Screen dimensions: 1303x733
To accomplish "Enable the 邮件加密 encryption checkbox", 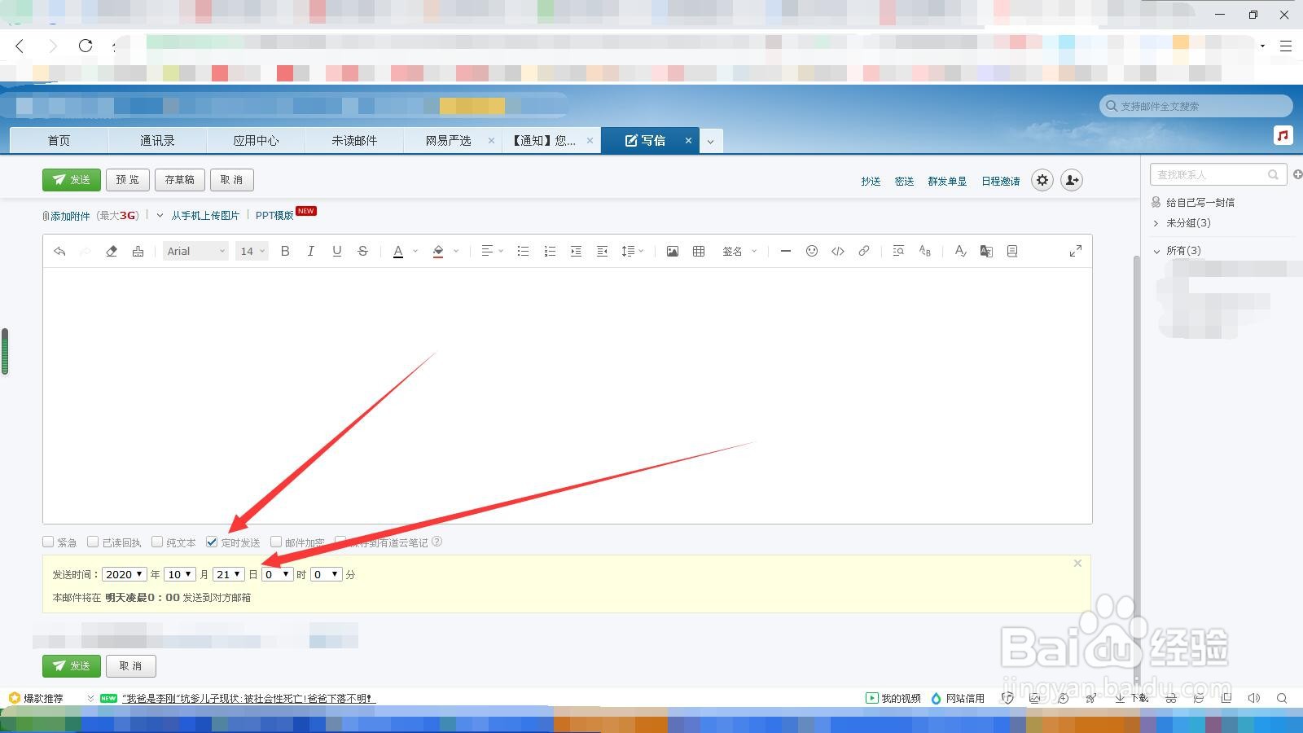I will pos(276,542).
